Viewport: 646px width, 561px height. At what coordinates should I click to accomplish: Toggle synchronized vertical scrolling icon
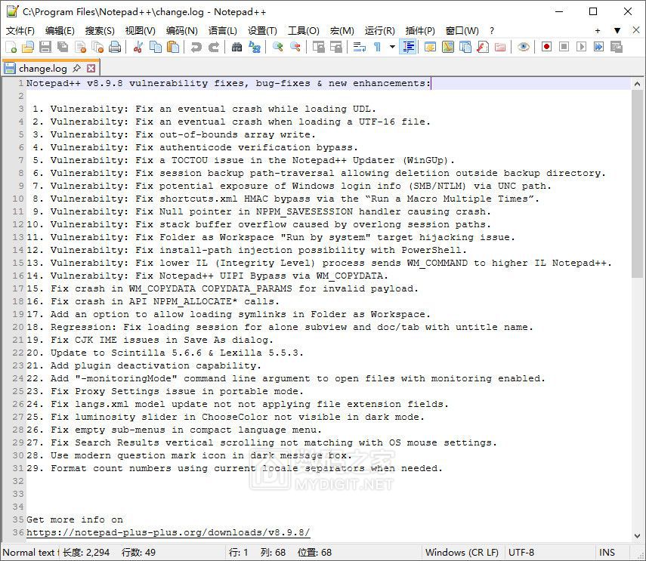coord(319,47)
